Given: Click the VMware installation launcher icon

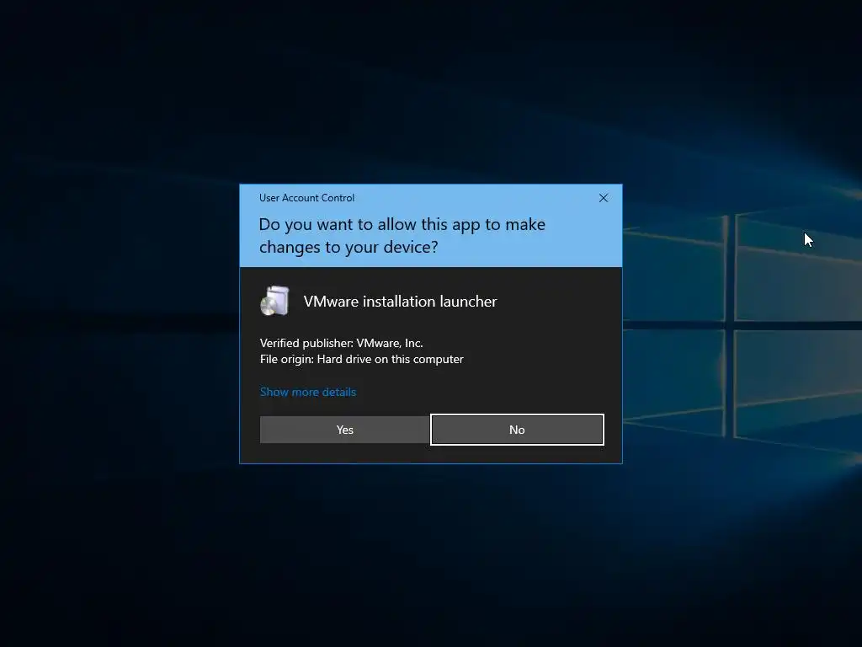Looking at the screenshot, I should click(x=275, y=301).
